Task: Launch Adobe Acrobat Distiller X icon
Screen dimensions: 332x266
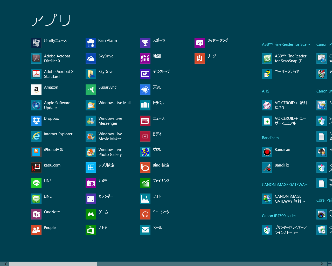Action: click(x=36, y=58)
